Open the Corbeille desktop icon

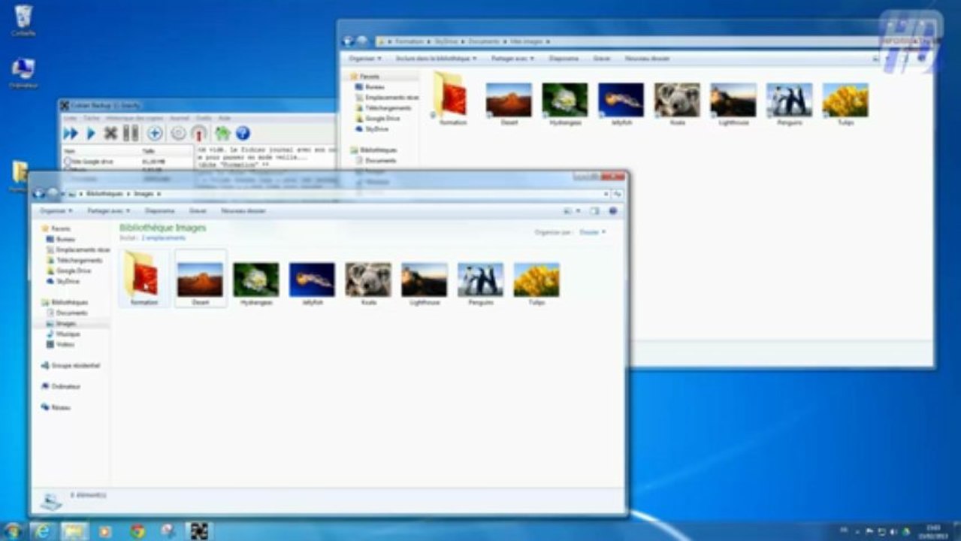(x=23, y=20)
